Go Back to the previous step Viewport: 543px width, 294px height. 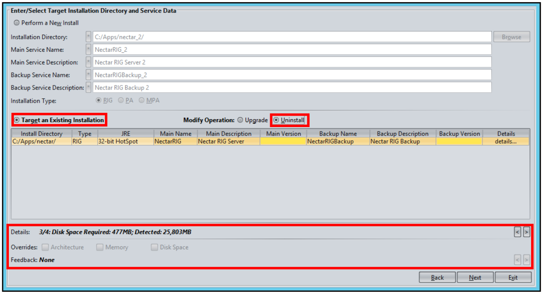[437, 278]
